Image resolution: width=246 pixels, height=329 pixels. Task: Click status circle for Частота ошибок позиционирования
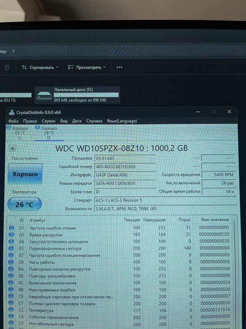tap(11, 255)
